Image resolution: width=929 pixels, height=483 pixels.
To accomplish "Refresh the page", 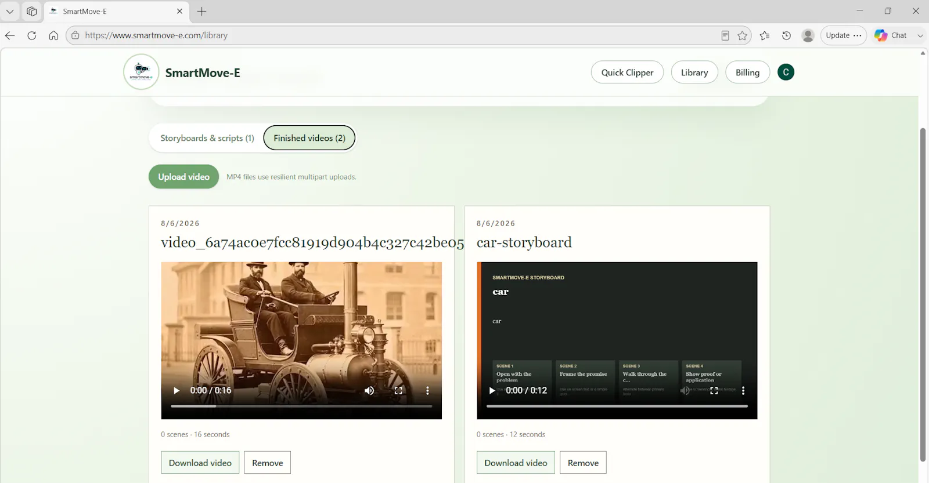I will tap(32, 35).
